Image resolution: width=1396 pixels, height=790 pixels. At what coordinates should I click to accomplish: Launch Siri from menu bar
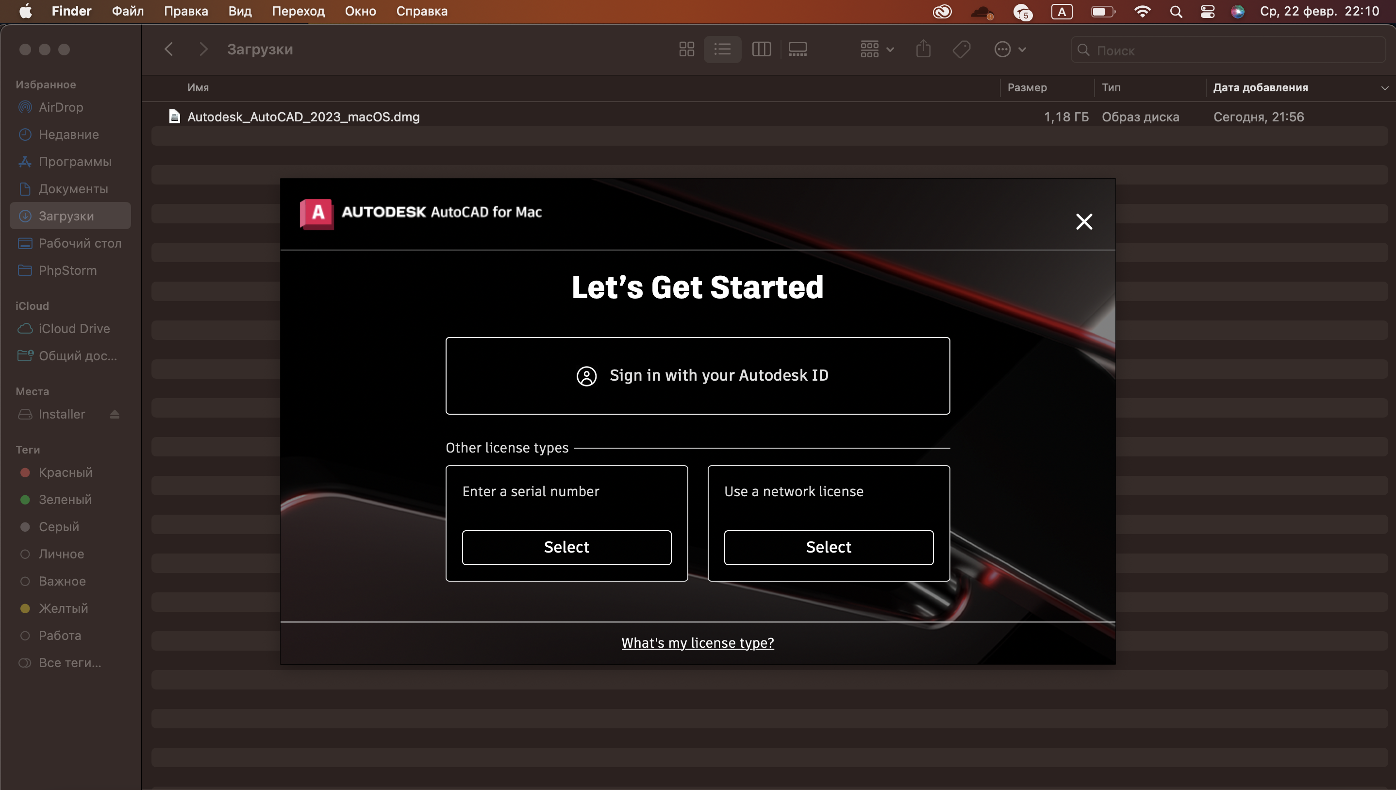(1237, 11)
